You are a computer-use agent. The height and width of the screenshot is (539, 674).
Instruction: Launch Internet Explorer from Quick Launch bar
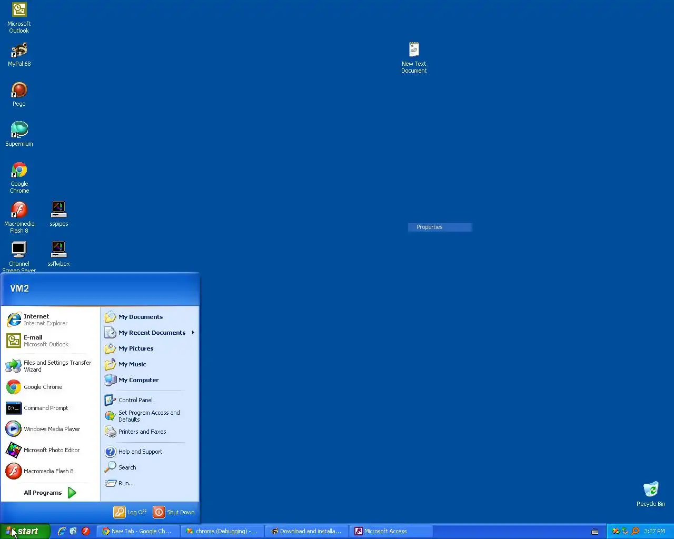click(x=62, y=531)
